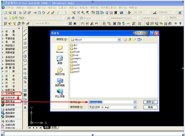This screenshot has height=136, width=185.
Task: Select the Circle draw tool
Action: (x=25, y=56)
